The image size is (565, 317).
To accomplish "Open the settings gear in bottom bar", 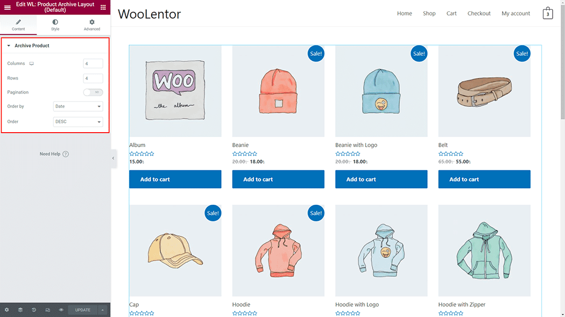I will click(6, 310).
